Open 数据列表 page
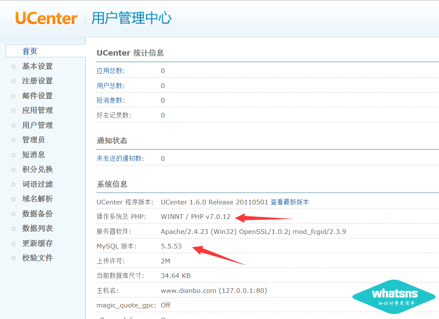 pos(37,228)
